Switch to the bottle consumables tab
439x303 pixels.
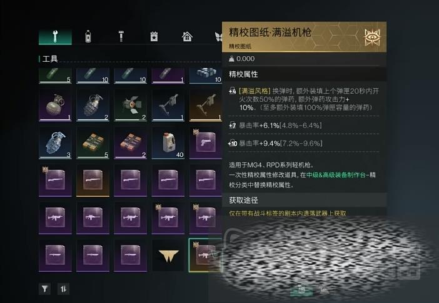(88, 37)
